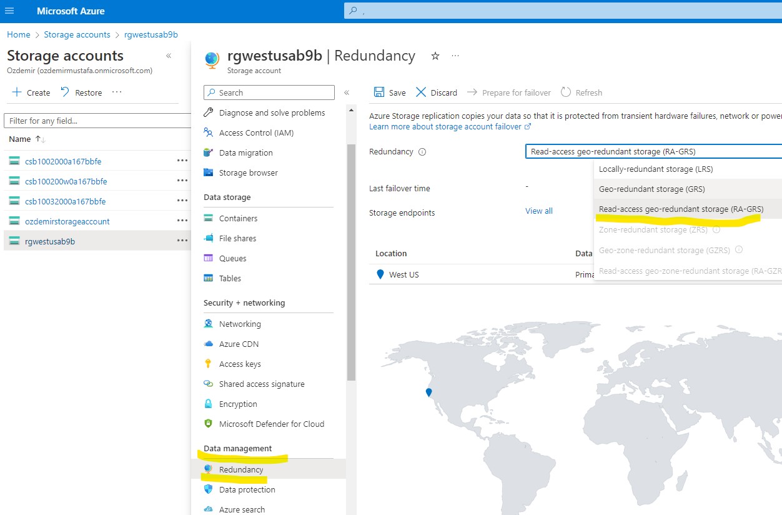
Task: Star rgwestusab9b as a favorite
Action: (x=435, y=56)
